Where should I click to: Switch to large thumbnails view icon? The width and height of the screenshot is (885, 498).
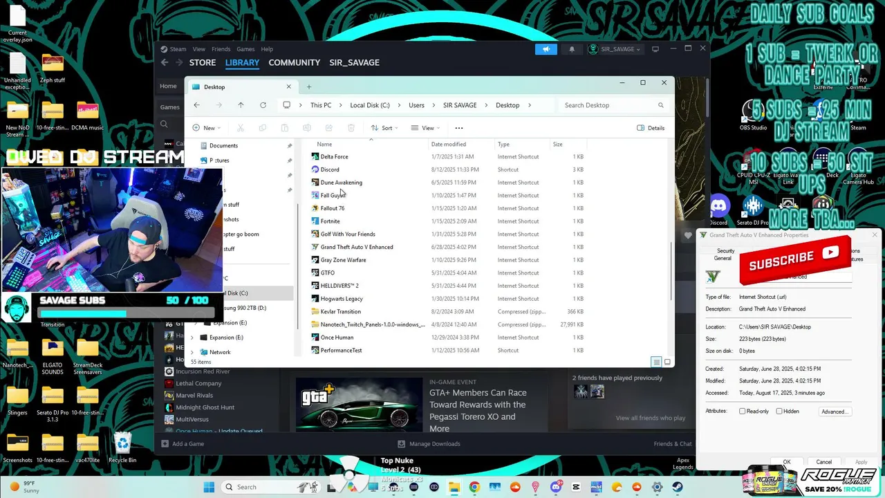(x=667, y=362)
